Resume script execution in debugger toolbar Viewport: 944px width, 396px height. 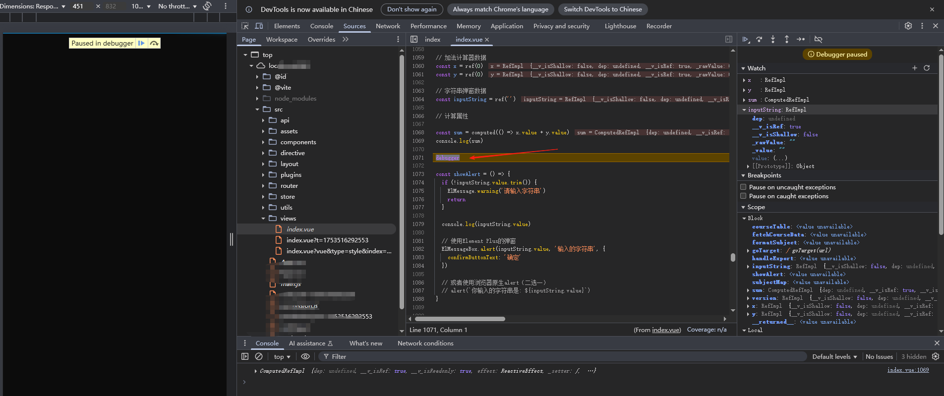tap(746, 39)
